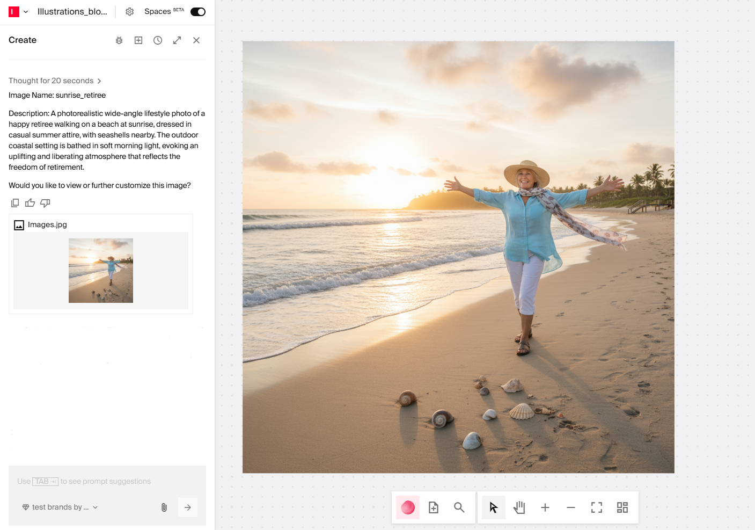Expand the Create panel with the arrows icon
Image resolution: width=755 pixels, height=530 pixels.
click(x=177, y=40)
